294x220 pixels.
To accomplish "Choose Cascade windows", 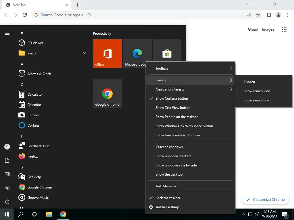I will point(190,147).
